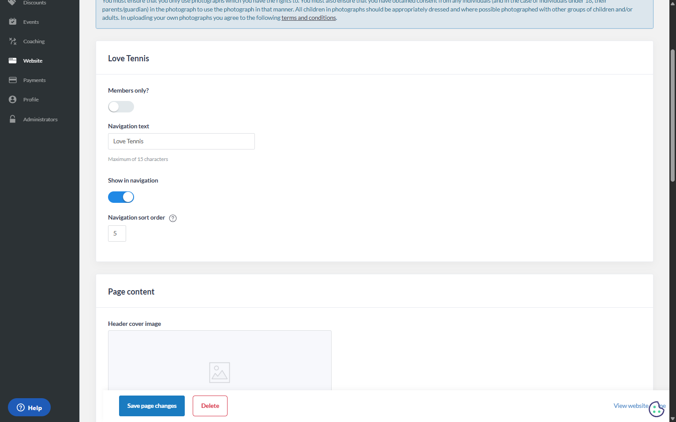Open the Help button
Viewport: 676px width, 422px height.
click(x=29, y=407)
